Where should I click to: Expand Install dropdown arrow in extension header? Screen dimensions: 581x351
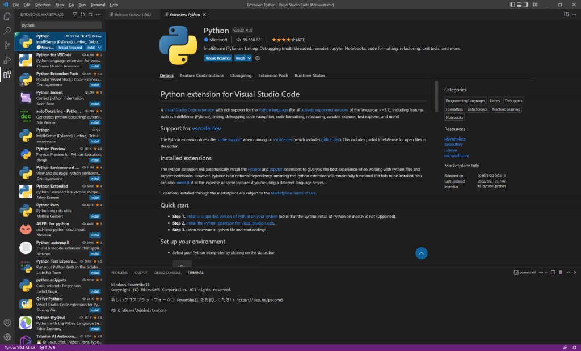pyautogui.click(x=250, y=58)
